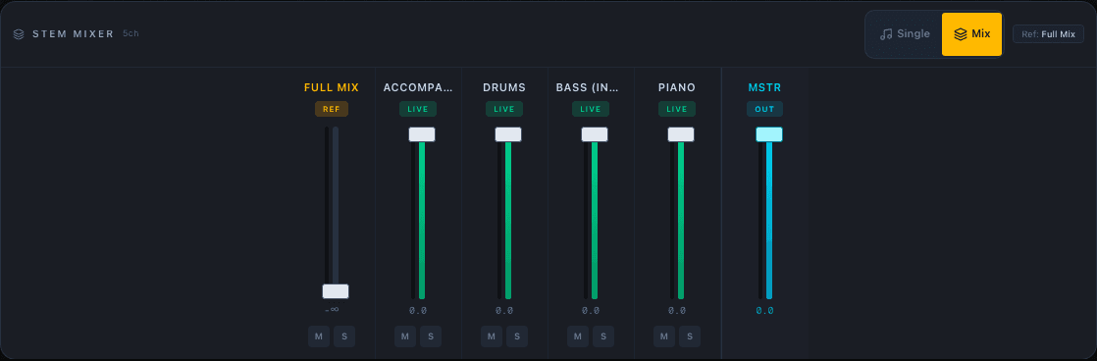Click the STEM MIXER title text
Image resolution: width=1097 pixels, height=361 pixels.
click(74, 34)
